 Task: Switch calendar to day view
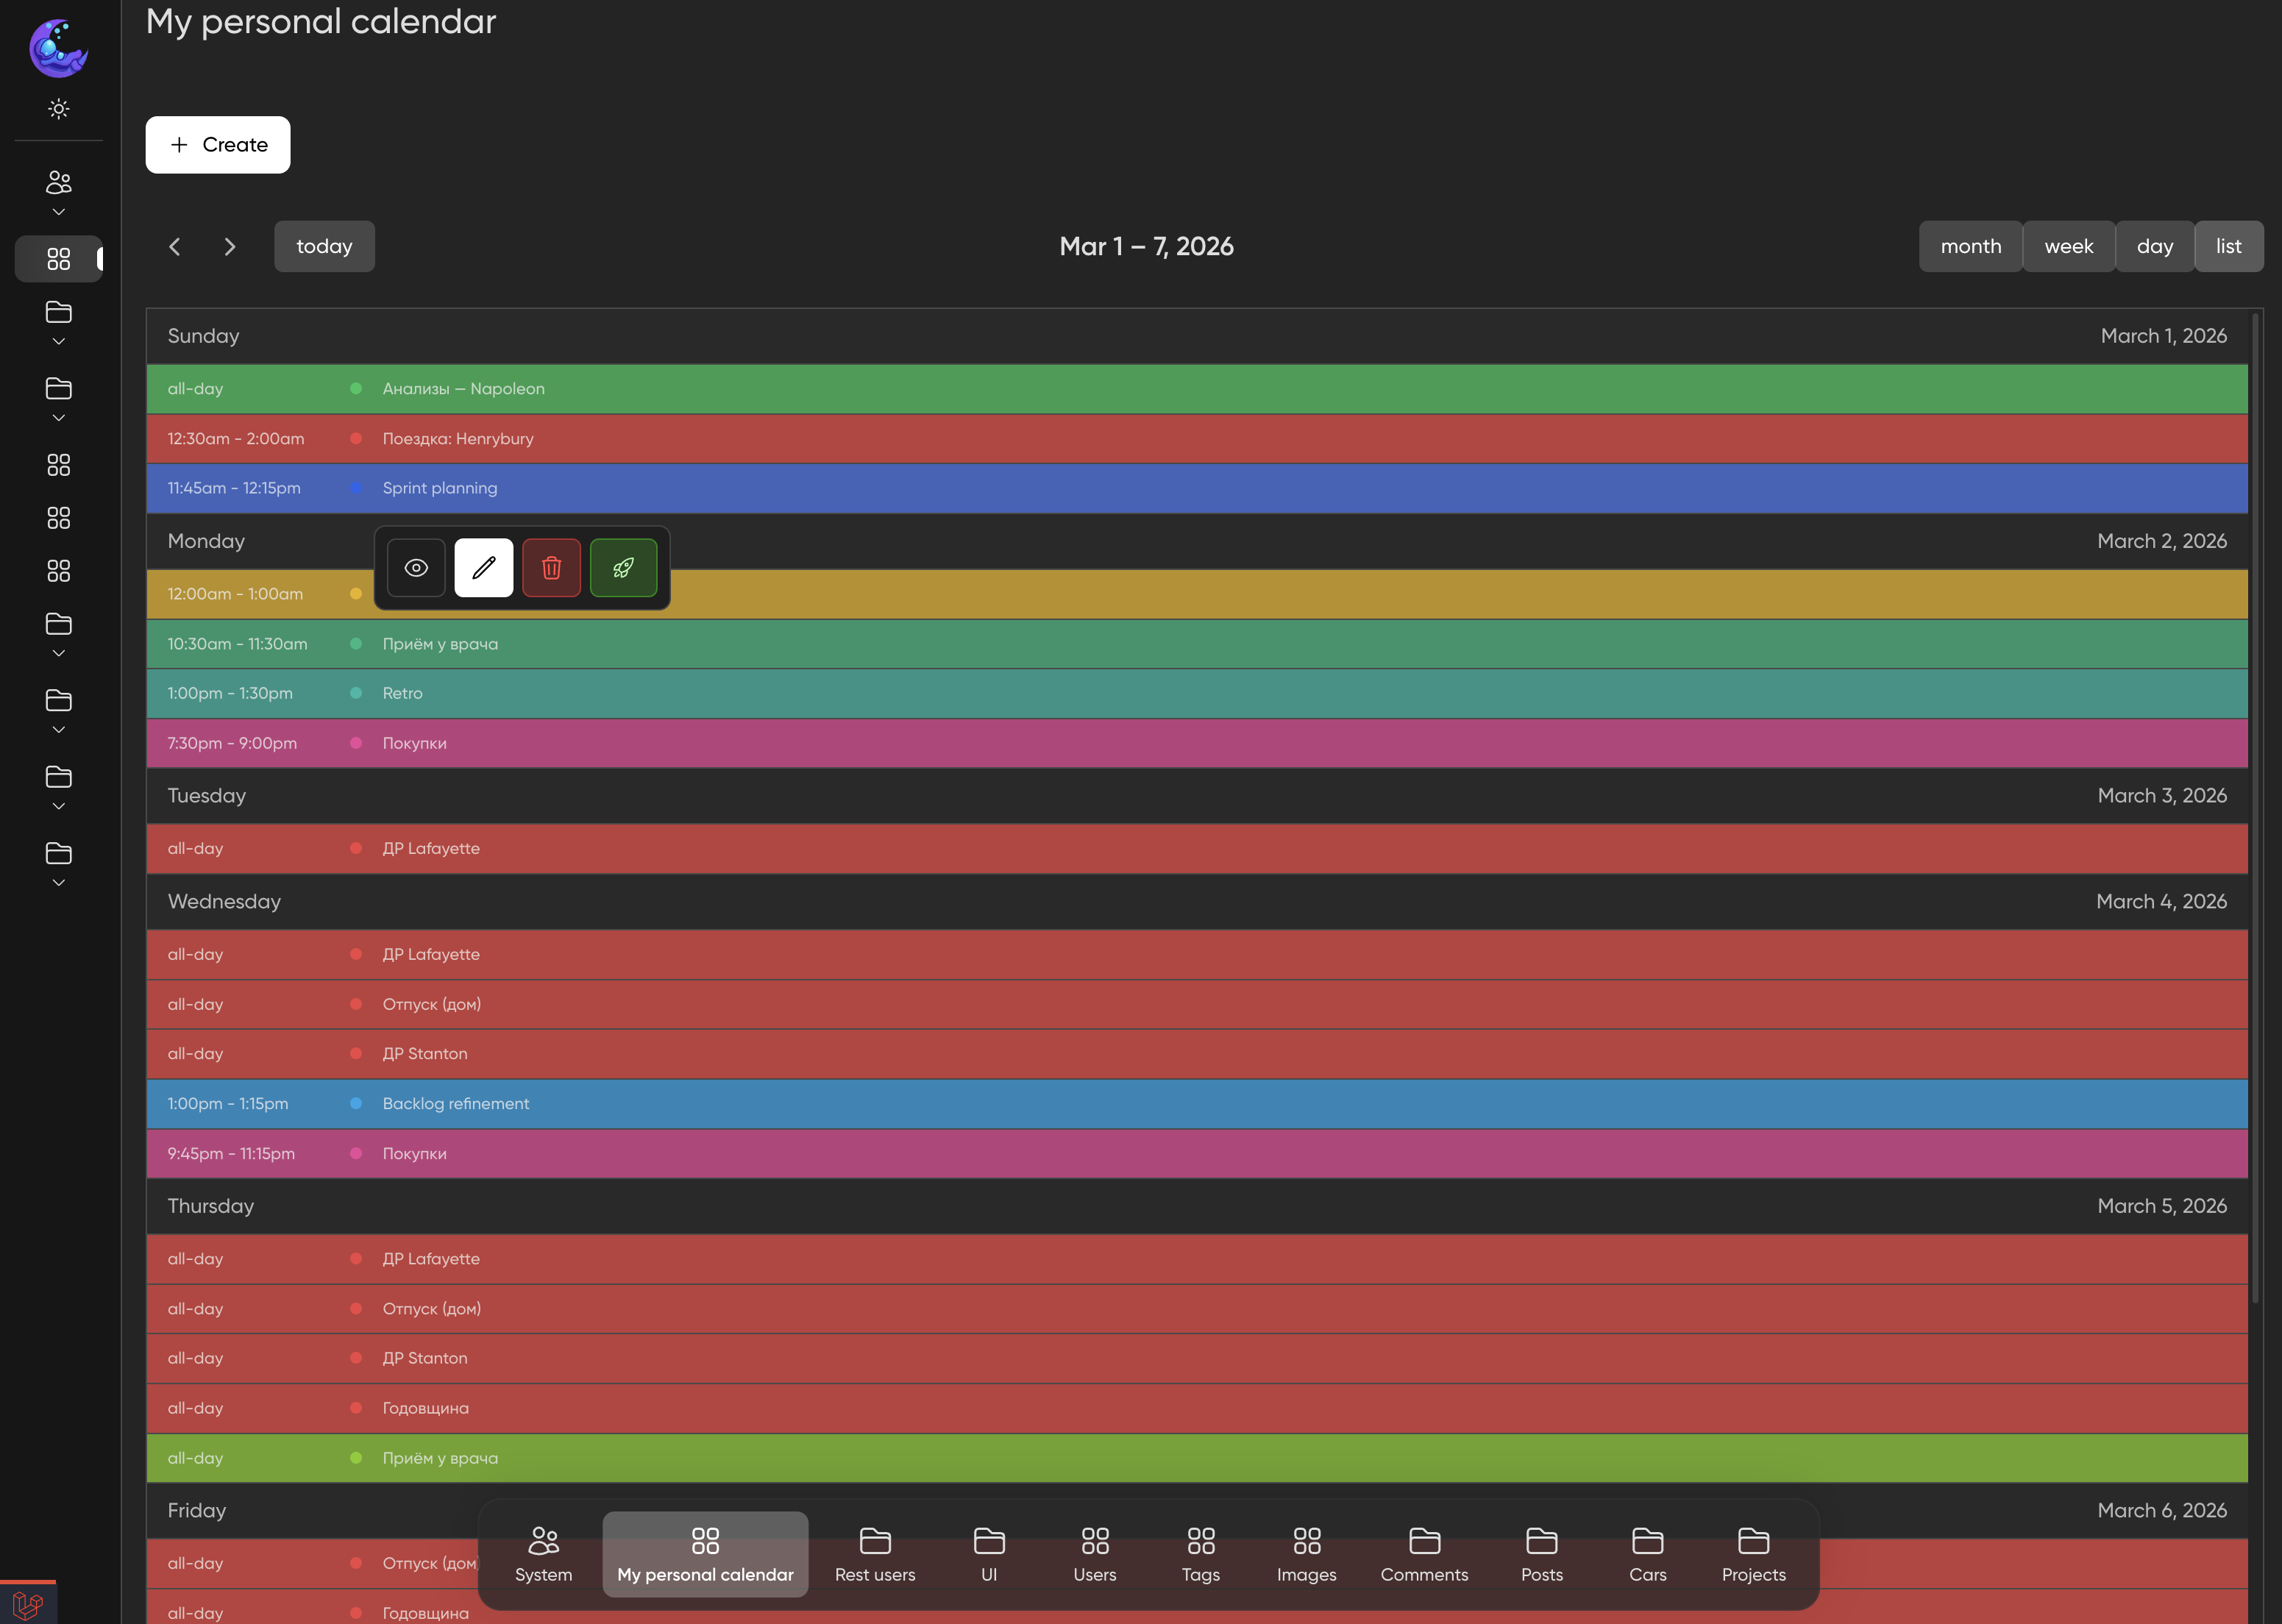(x=2155, y=246)
